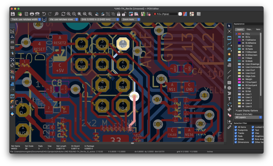Switch to the Objects tab
The height and width of the screenshot is (166, 273).
coord(249,30)
